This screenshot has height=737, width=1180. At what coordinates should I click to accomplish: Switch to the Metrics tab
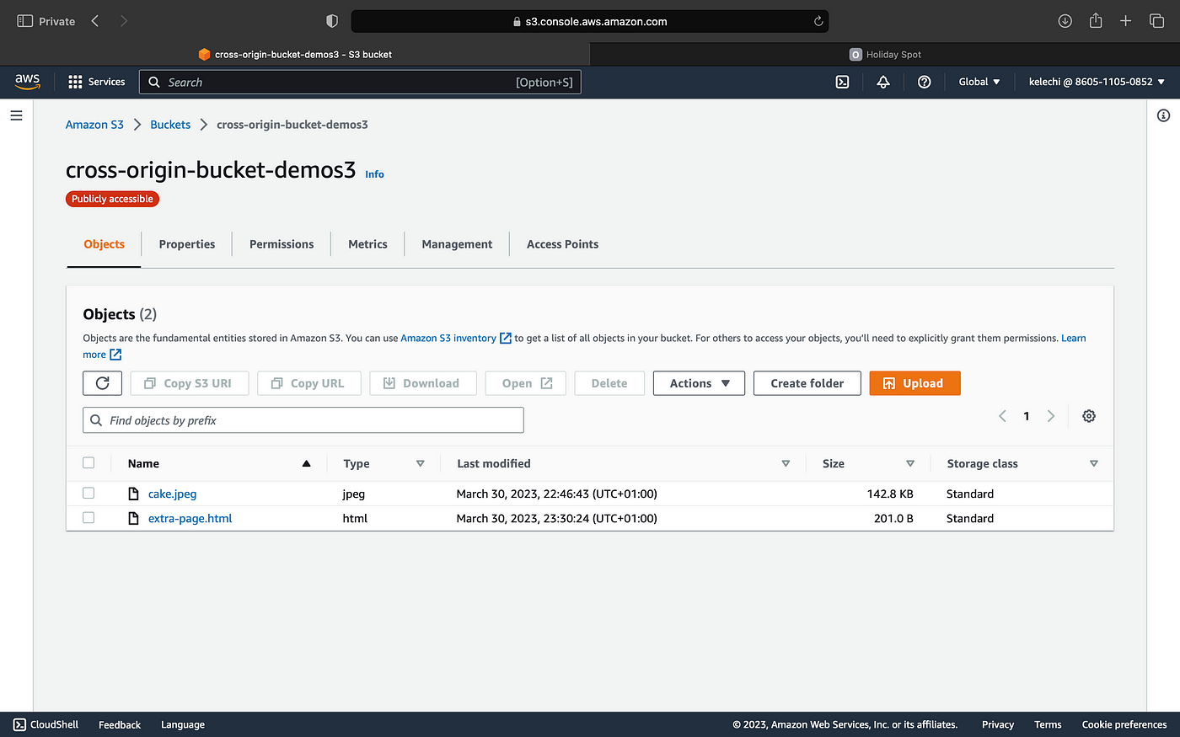point(367,244)
